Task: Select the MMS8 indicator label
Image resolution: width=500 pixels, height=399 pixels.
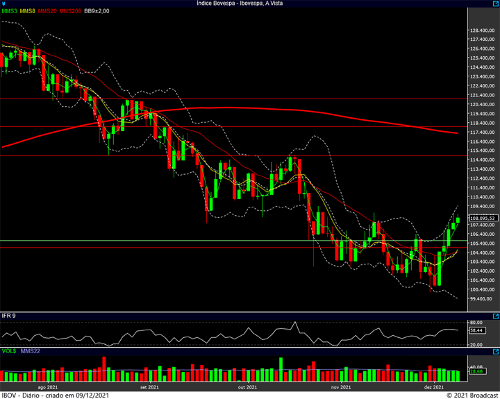Action: [x=27, y=11]
